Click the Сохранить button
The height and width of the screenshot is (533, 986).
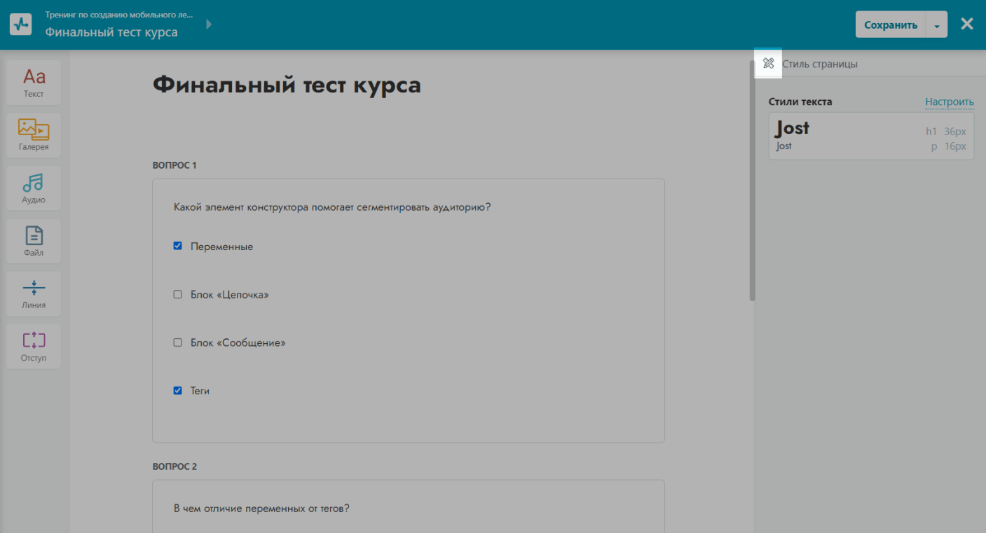tap(890, 25)
